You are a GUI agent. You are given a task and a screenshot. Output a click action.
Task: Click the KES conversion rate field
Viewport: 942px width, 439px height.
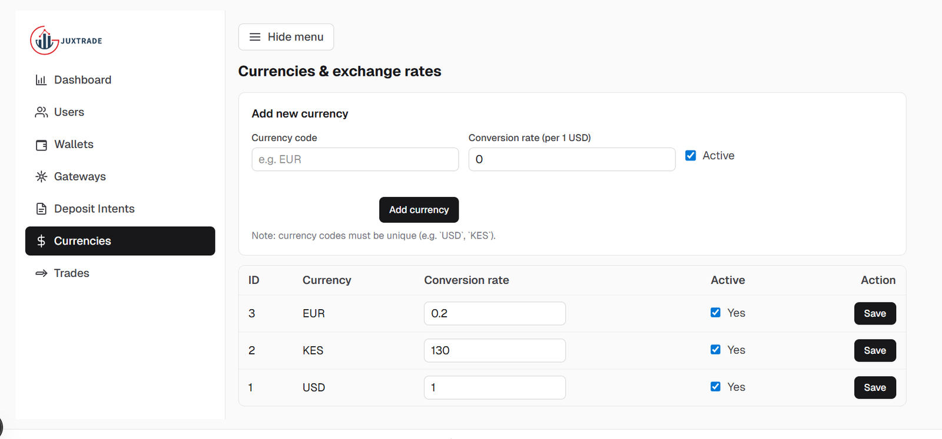(x=494, y=350)
